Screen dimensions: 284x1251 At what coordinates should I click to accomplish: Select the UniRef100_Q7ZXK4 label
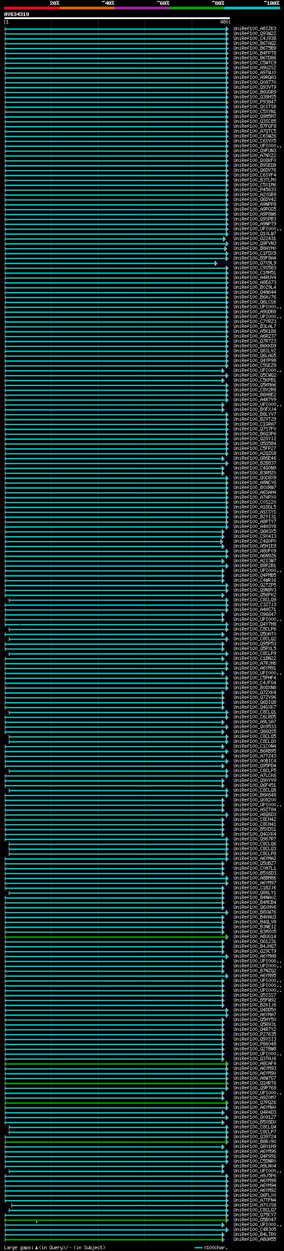(255, 693)
